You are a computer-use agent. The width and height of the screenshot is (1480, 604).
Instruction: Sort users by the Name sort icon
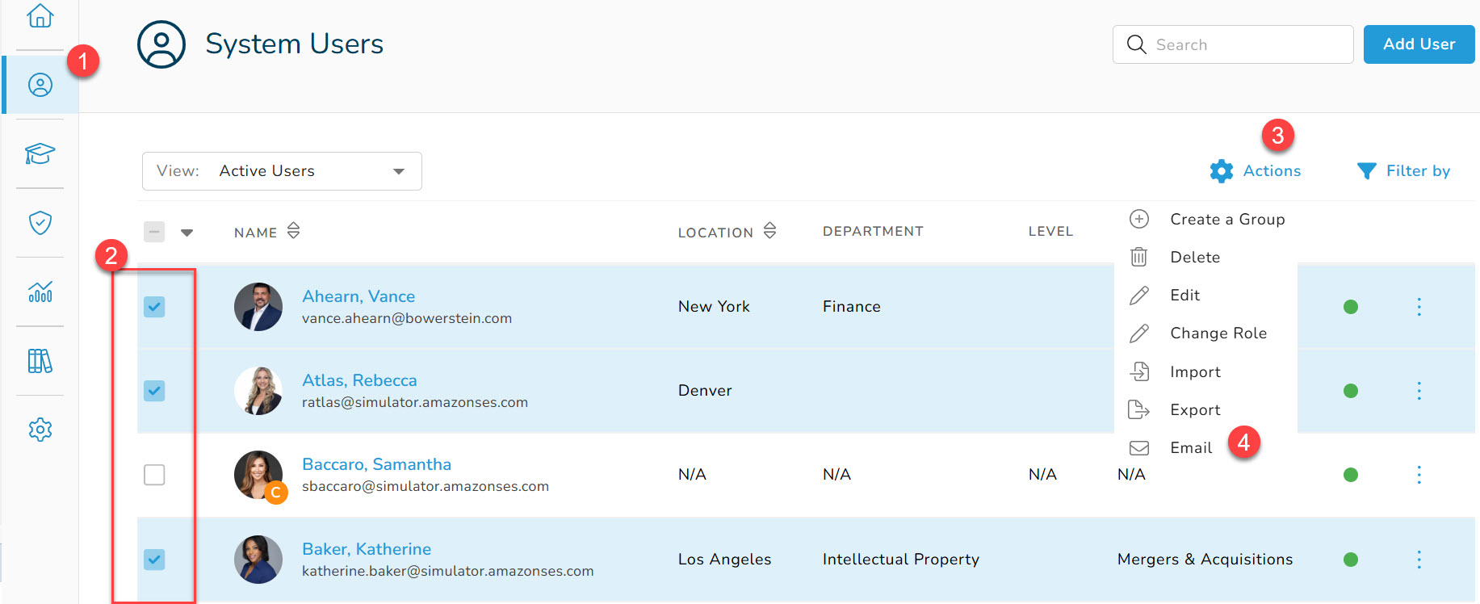tap(294, 231)
